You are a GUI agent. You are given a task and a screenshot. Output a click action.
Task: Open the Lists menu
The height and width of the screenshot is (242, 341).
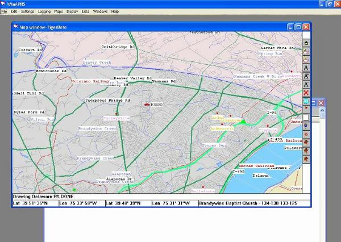coord(86,11)
